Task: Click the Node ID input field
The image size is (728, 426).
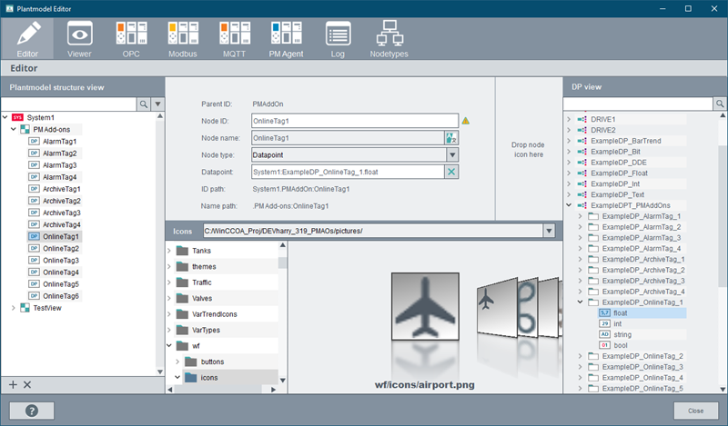Action: click(353, 120)
